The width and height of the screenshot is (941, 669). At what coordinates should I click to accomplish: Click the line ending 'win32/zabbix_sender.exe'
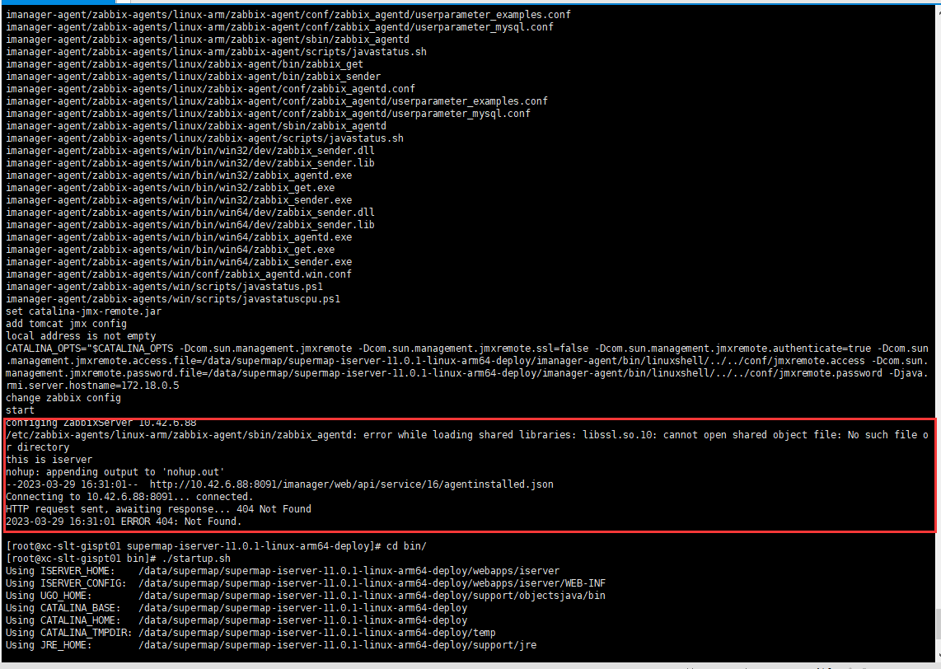[x=178, y=200]
